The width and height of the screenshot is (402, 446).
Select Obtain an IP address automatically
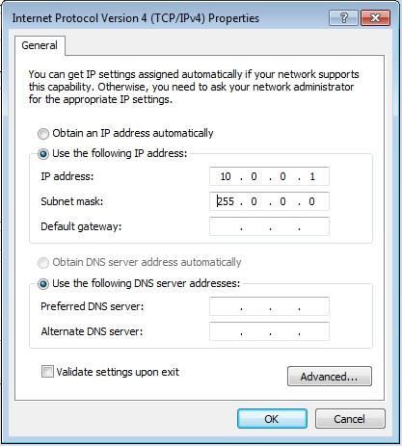[43, 133]
